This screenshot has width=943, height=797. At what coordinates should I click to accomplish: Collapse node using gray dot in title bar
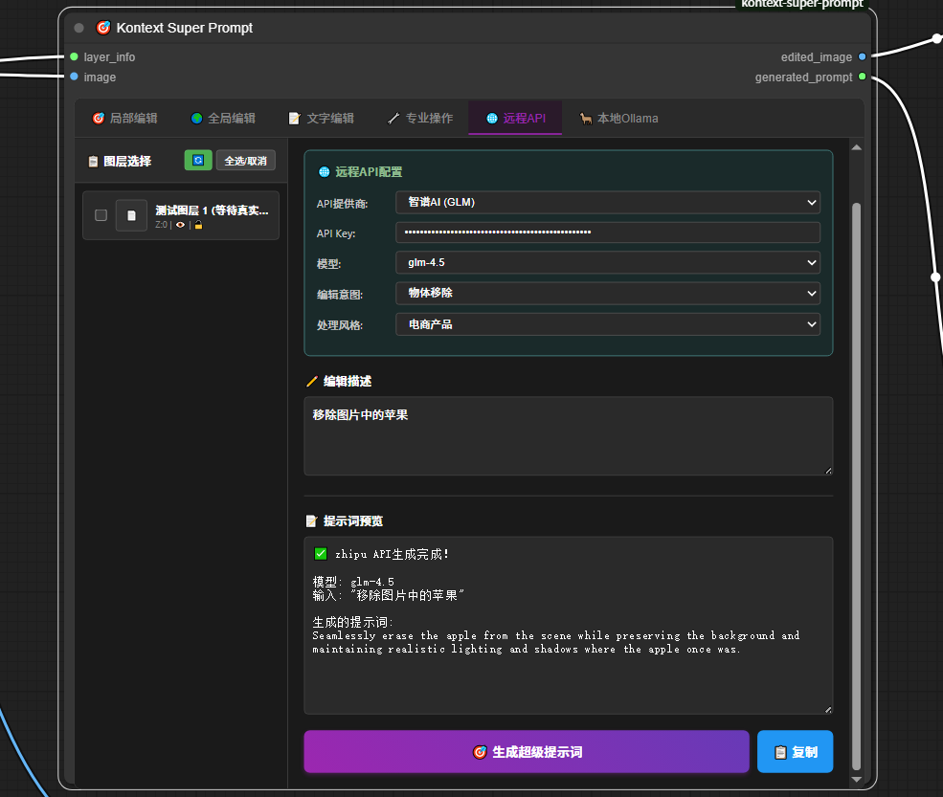79,28
